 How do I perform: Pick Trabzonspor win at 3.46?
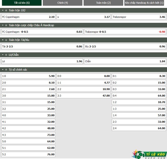(139, 17)
